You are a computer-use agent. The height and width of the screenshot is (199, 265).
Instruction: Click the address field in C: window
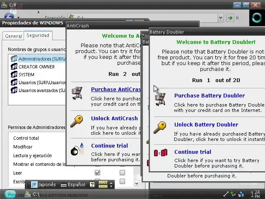coord(143,18)
